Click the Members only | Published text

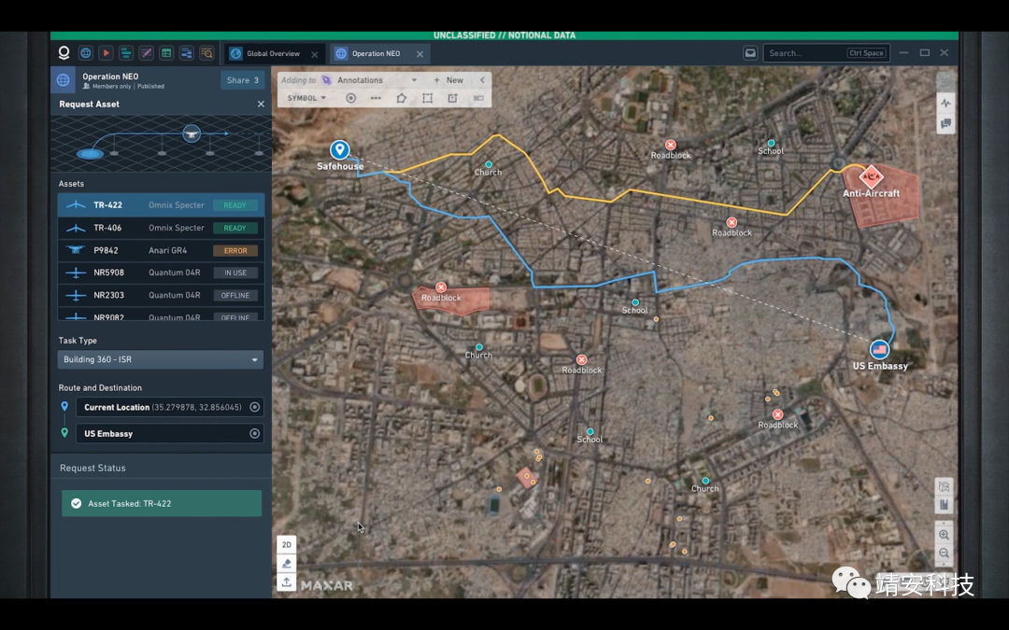tap(129, 86)
